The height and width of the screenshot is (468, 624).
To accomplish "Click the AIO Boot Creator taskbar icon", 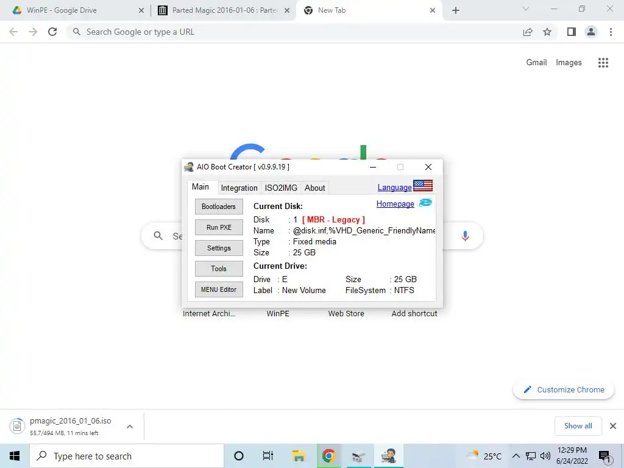I will pyautogui.click(x=388, y=456).
